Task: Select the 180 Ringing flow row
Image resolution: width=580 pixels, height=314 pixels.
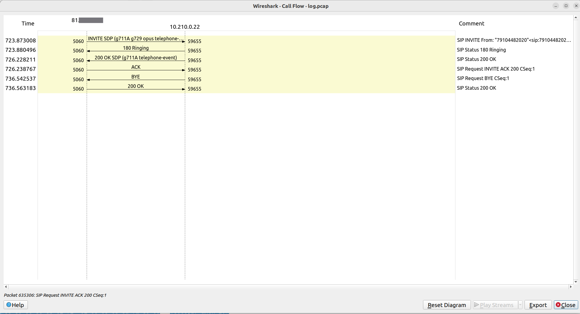Action: 135,50
